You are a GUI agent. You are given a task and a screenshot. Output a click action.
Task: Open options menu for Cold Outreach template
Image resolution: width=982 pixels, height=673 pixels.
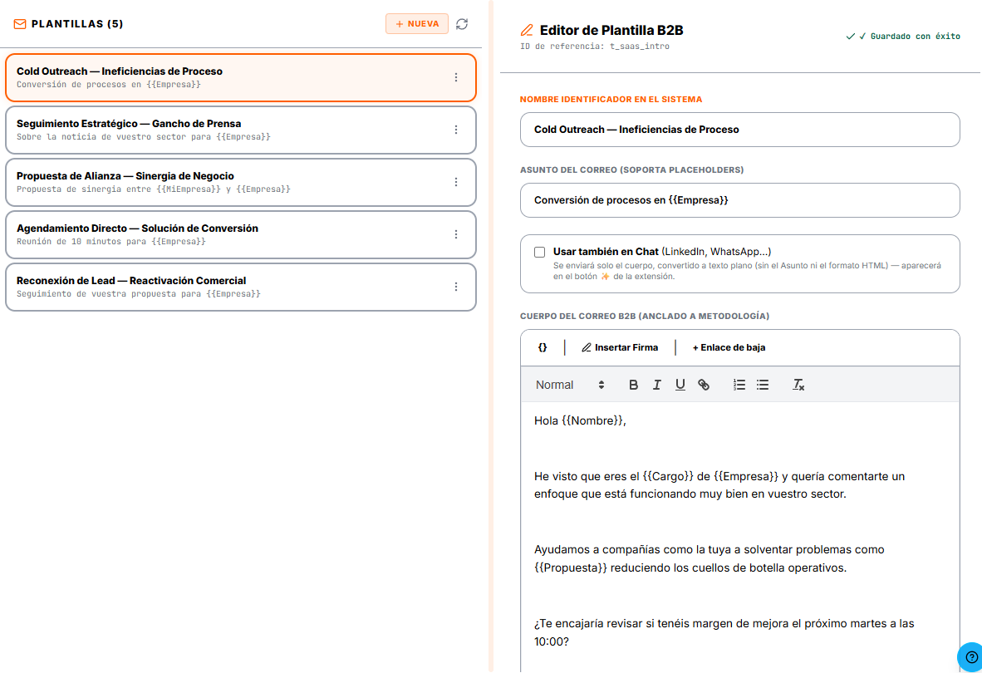tap(456, 77)
